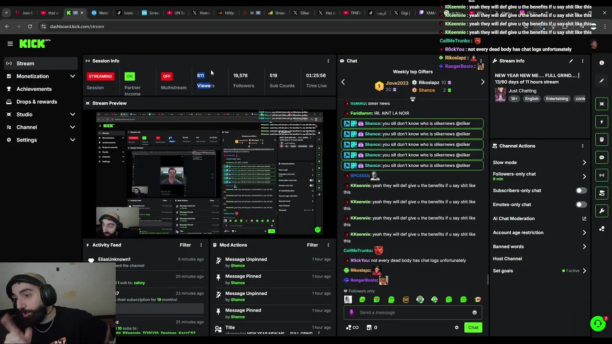
Task: Show next top gifter with right arrow
Action: tap(482, 82)
